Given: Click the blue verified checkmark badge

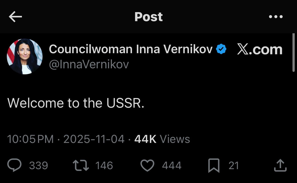Looking at the screenshot, I should (221, 49).
